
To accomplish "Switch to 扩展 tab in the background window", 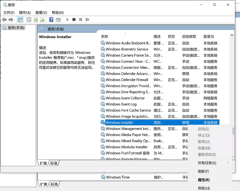I will 43,184.
